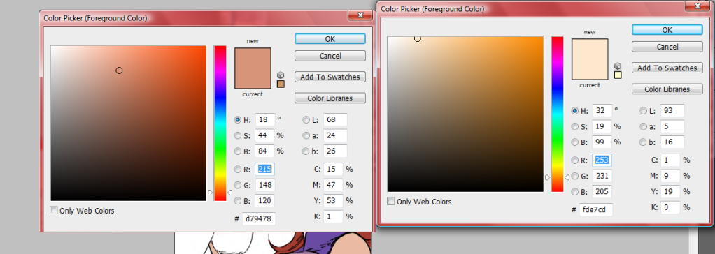715x254 pixels.
Task: Close the right Color Picker dialog
Action: tap(698, 6)
